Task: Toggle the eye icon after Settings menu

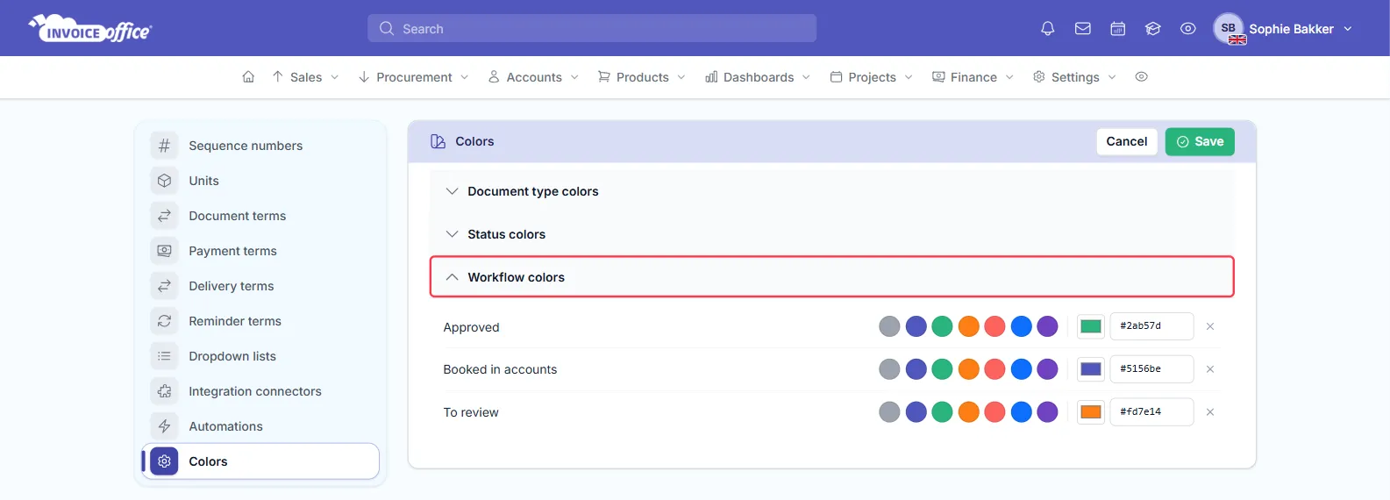Action: 1141,77
